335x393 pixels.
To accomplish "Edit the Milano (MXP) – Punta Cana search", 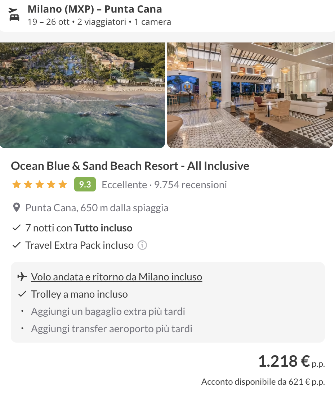I will 95,9.
